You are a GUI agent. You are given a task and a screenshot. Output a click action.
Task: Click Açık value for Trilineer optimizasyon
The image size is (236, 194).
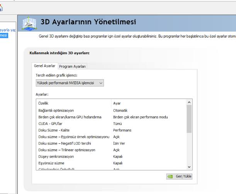pos(116,150)
